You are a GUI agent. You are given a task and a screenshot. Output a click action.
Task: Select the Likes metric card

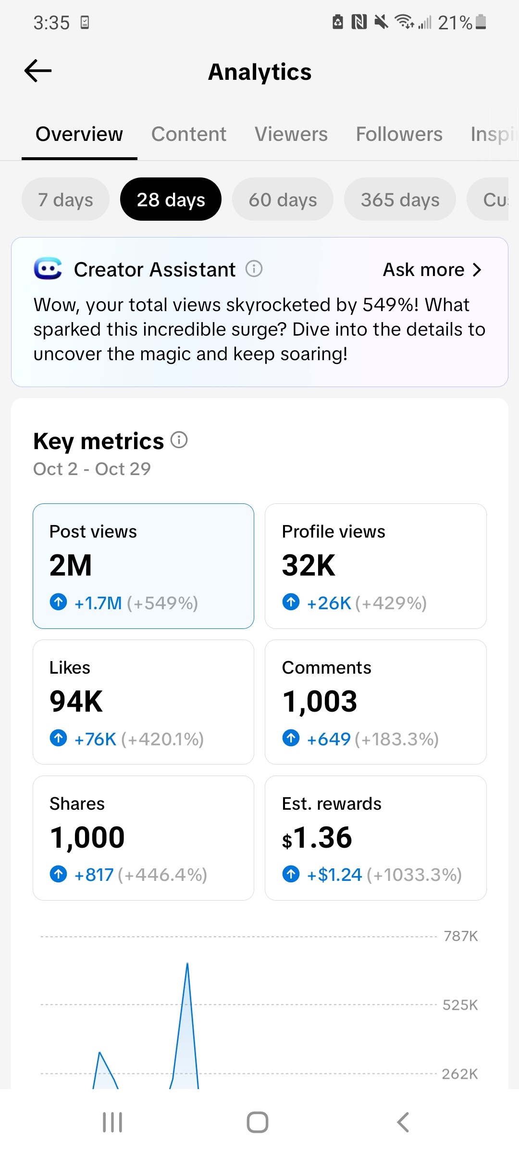[x=143, y=702]
